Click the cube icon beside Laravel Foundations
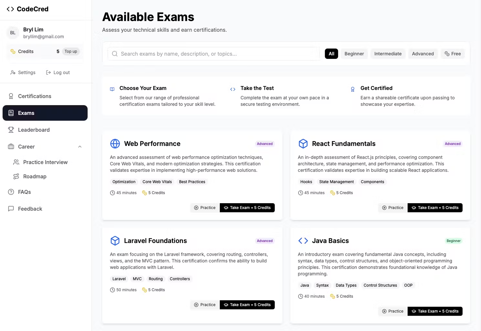The height and width of the screenshot is (331, 481). 115,241
